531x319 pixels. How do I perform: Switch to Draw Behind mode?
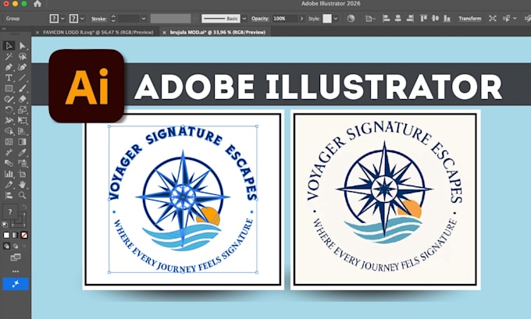pos(16,246)
